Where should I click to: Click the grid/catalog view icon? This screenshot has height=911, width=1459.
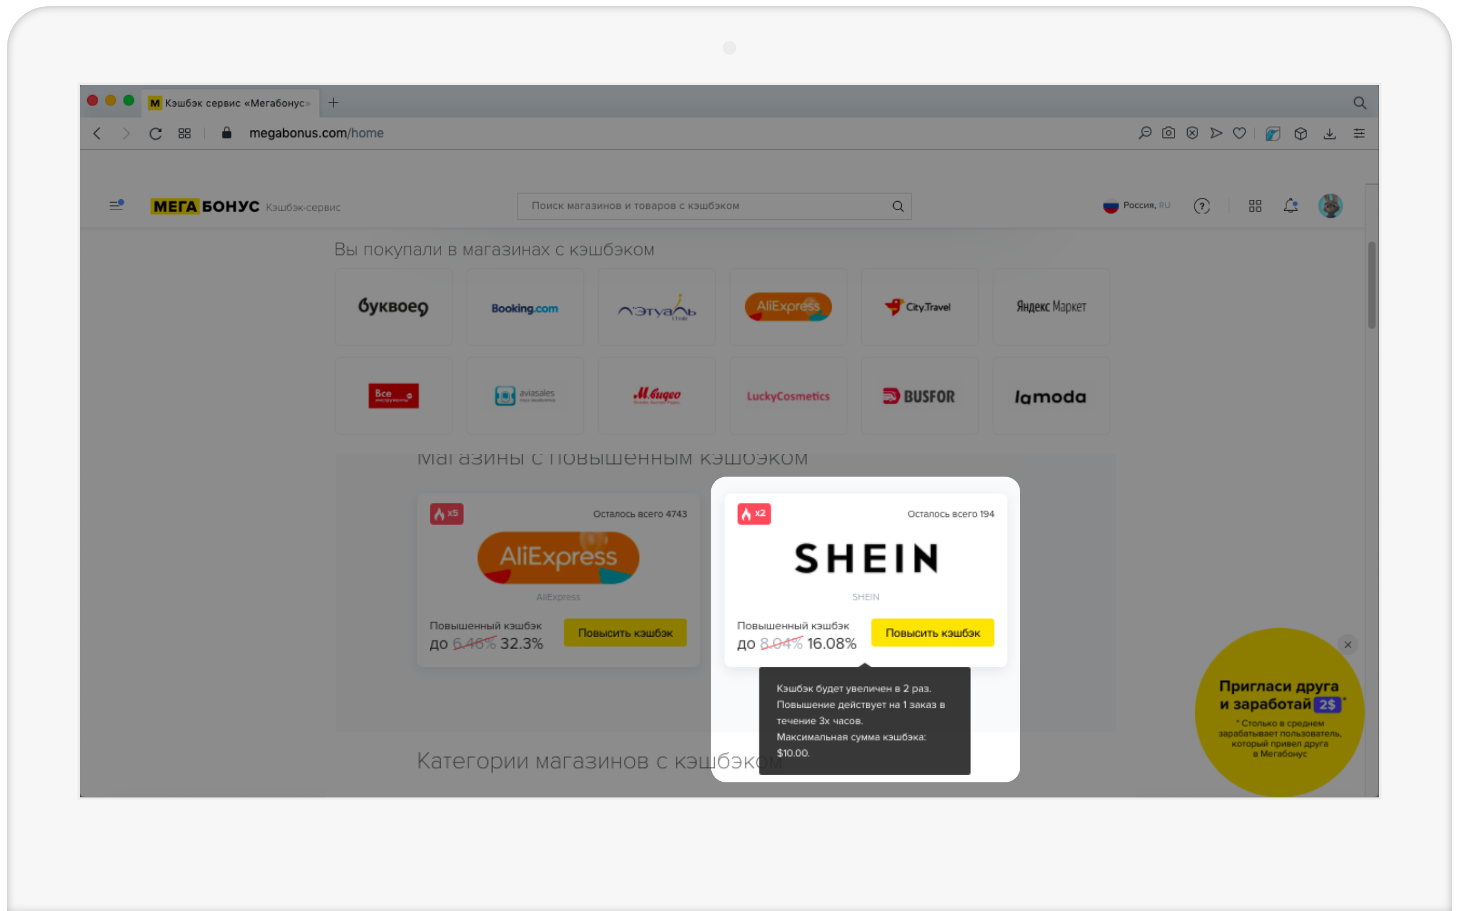(1255, 206)
